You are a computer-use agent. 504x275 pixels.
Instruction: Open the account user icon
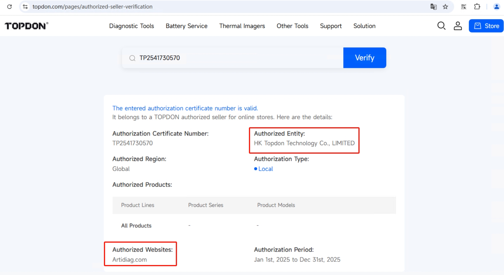point(458,26)
